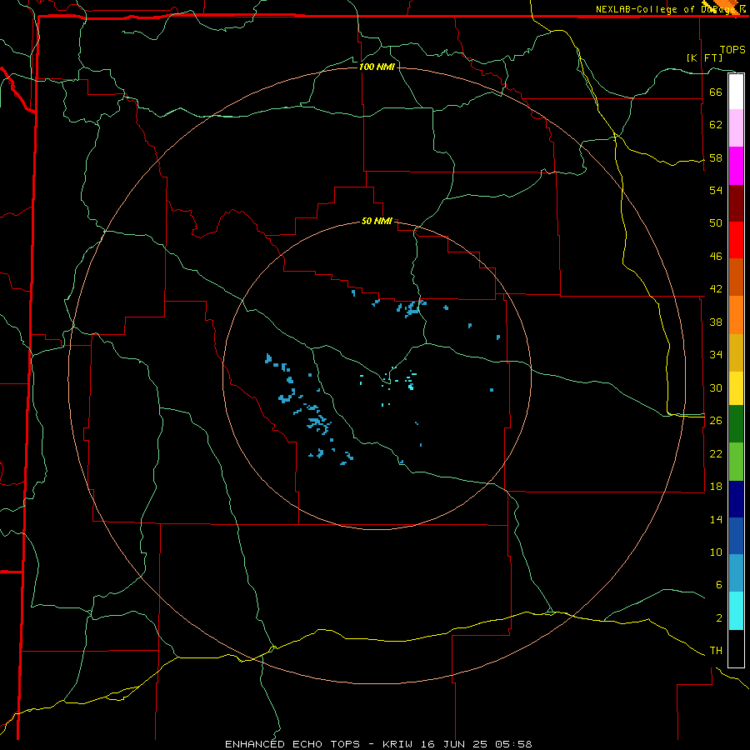
Task: Click the bright orange legend swatch
Action: click(736, 315)
